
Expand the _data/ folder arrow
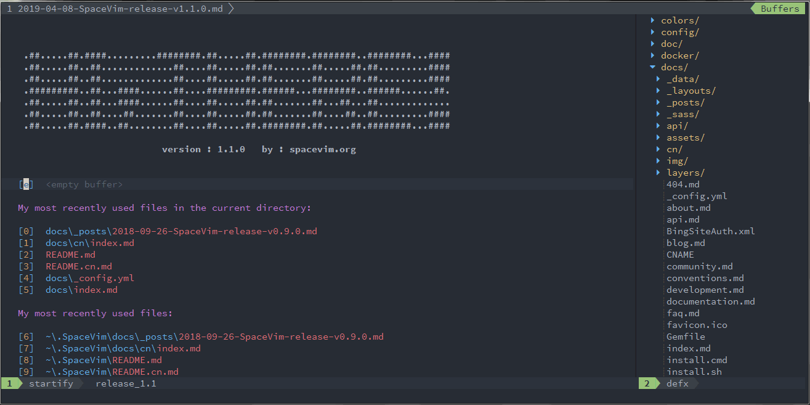pyautogui.click(x=658, y=79)
